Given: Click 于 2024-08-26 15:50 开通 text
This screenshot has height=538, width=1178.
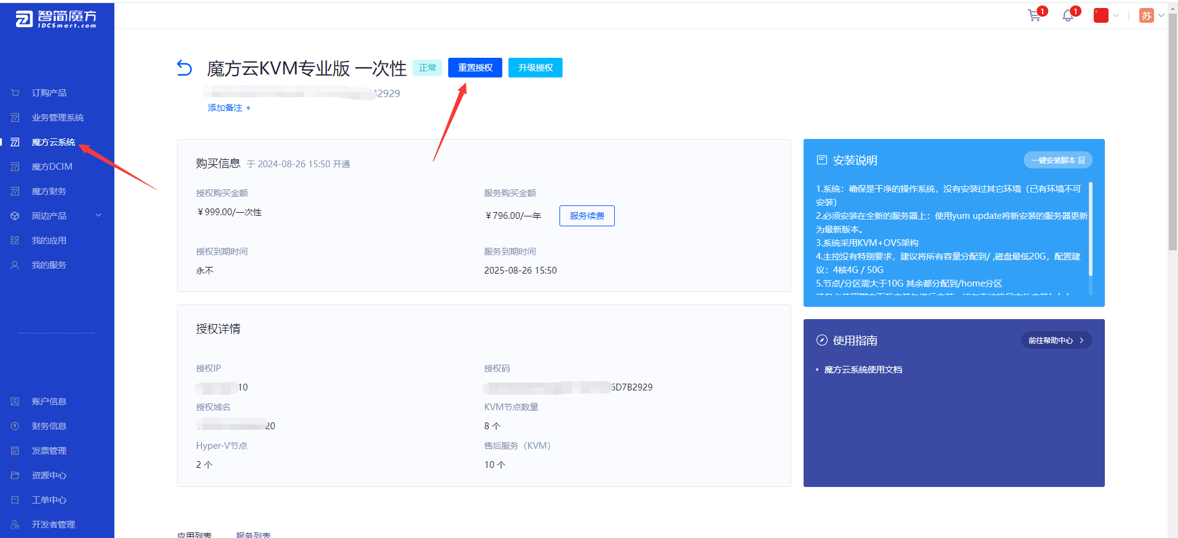Looking at the screenshot, I should tap(298, 164).
